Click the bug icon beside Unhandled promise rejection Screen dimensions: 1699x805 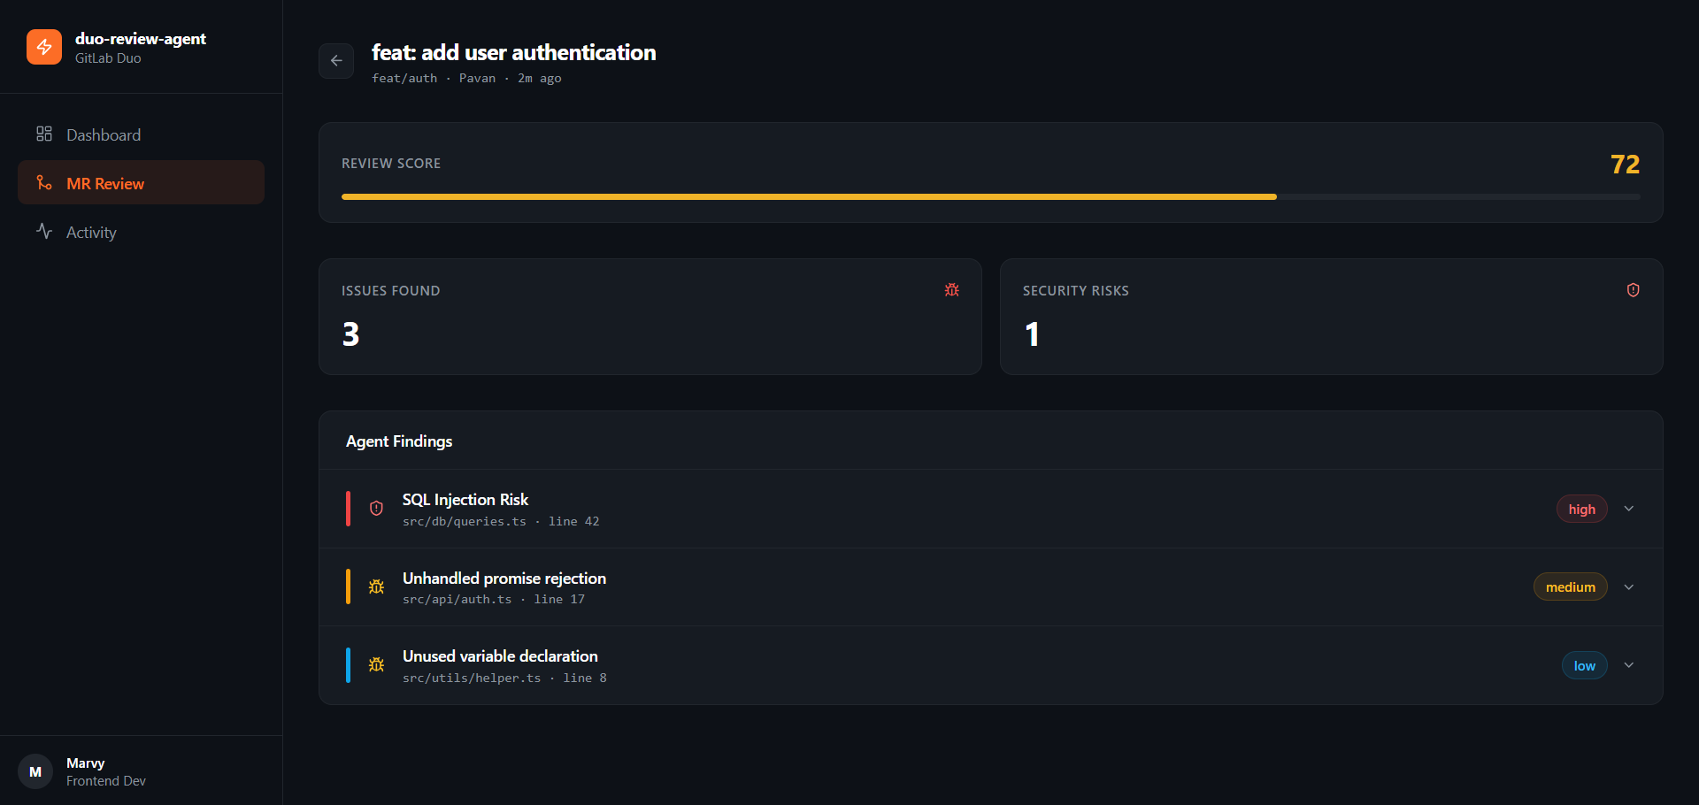click(x=376, y=586)
